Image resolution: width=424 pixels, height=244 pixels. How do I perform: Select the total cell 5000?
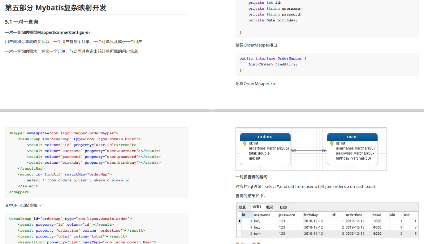tap(381, 233)
